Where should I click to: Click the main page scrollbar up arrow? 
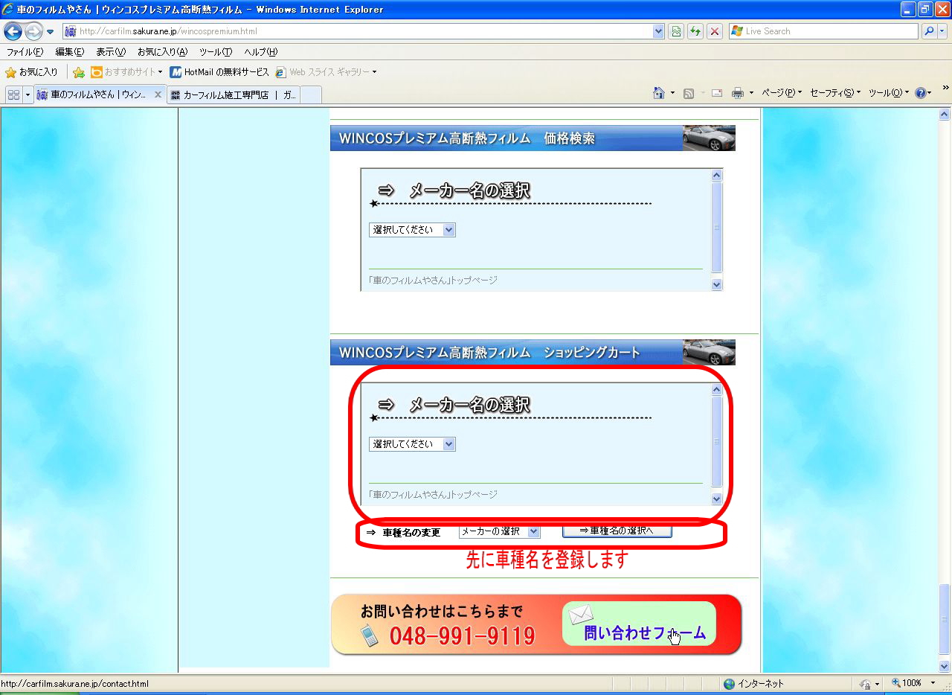pyautogui.click(x=945, y=115)
